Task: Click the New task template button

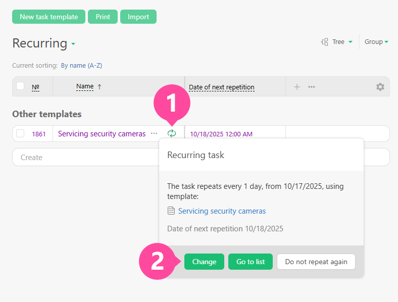Action: (48, 17)
